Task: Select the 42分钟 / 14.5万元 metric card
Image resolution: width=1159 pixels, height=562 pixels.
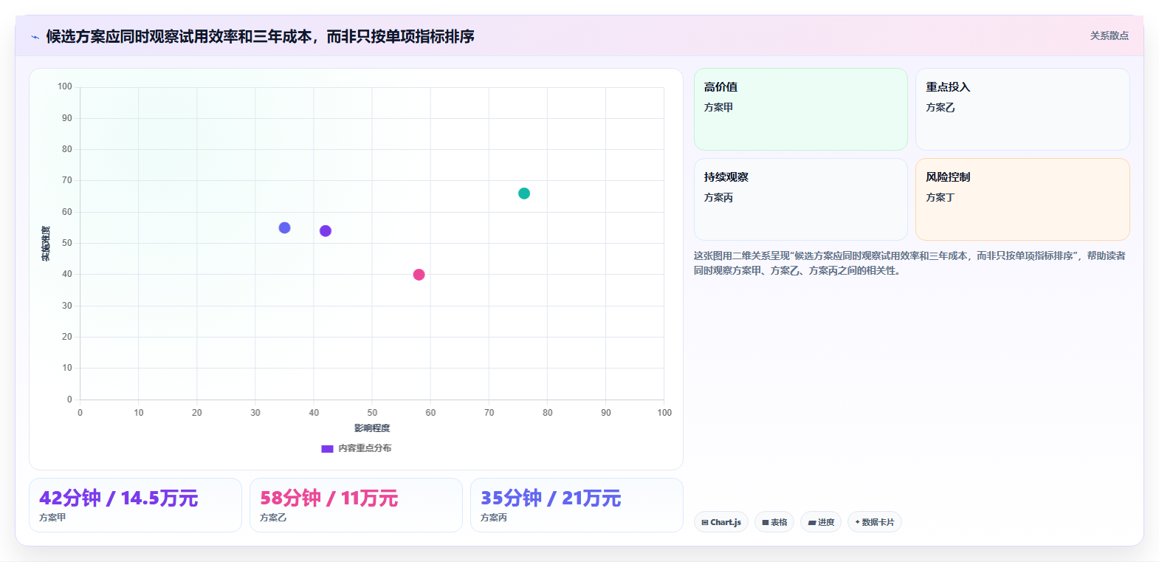Action: coord(135,505)
